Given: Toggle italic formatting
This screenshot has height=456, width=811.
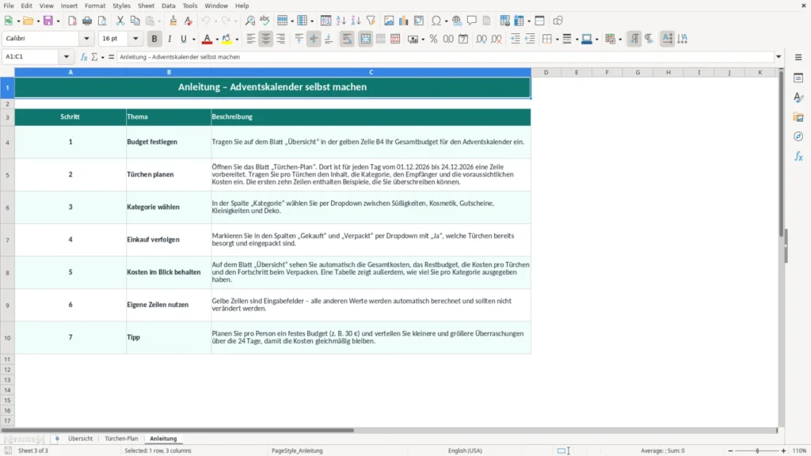Looking at the screenshot, I should click(169, 39).
